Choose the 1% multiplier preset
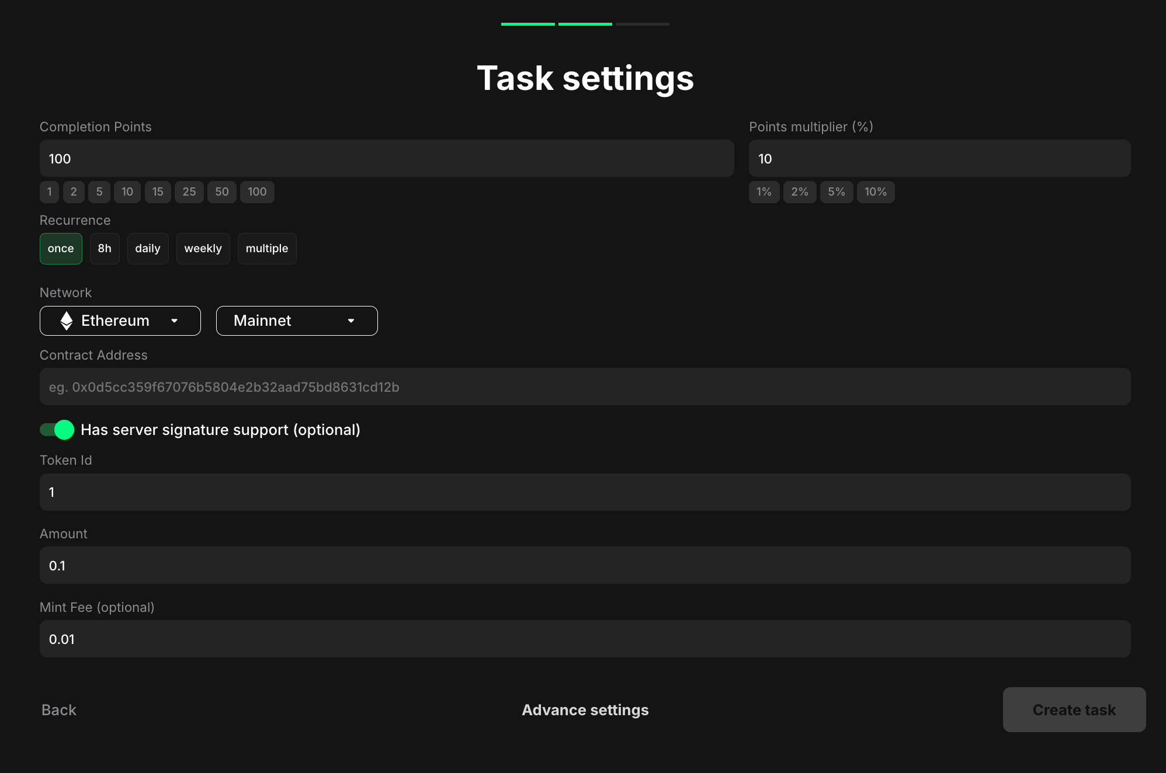The width and height of the screenshot is (1166, 773). coord(764,192)
